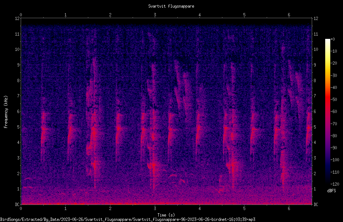The image size is (343, 222).
Task: Click the "7" tick on the right frequency axis
Action: pos(315,96)
